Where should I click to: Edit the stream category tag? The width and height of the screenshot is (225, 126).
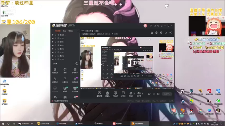[89, 34]
